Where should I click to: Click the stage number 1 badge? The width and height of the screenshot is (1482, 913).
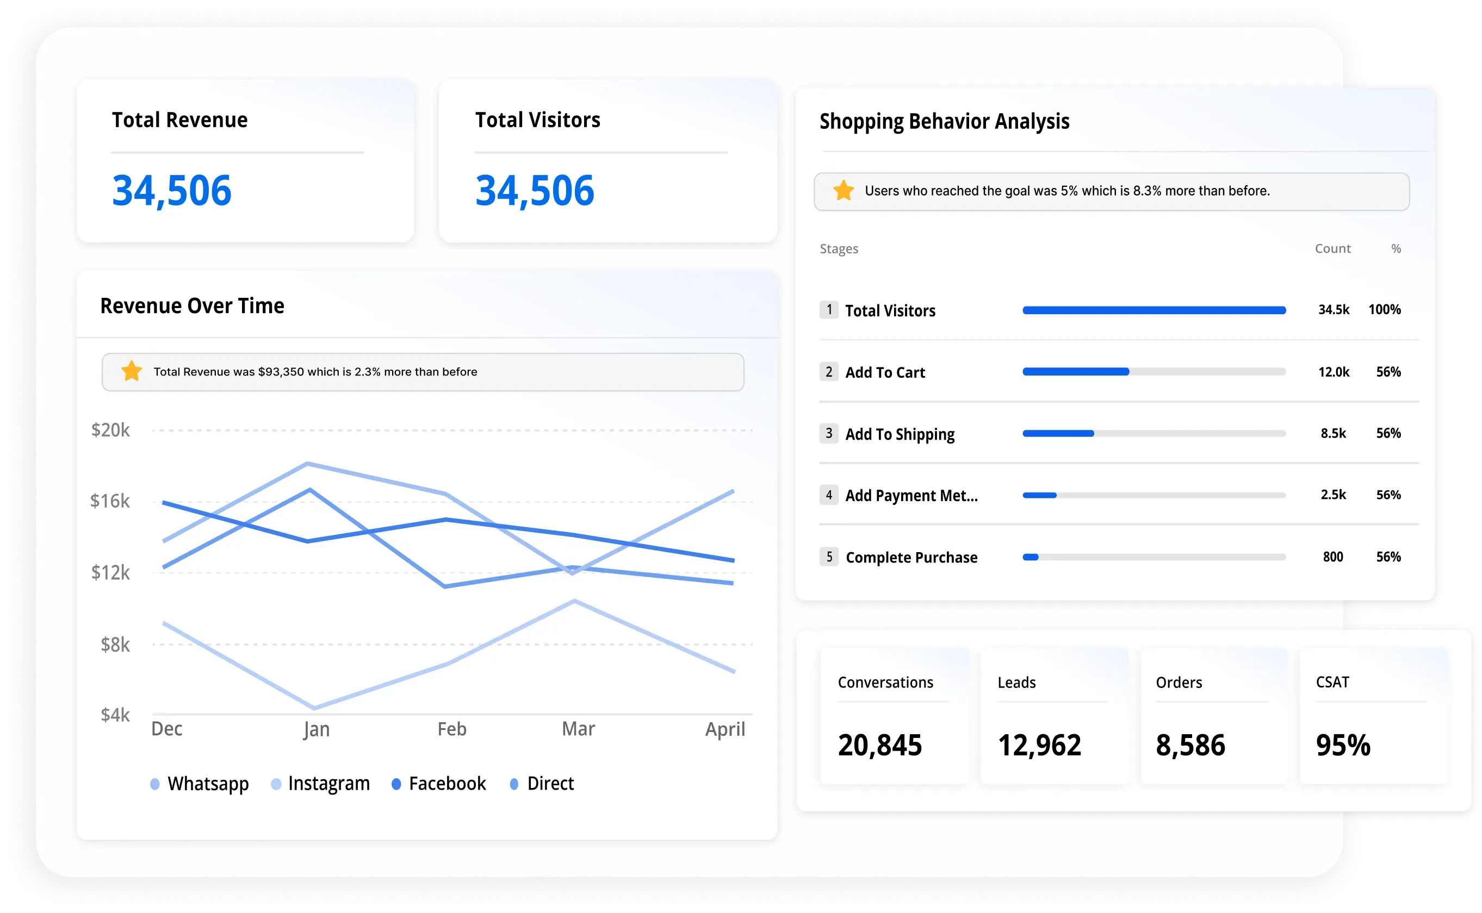pos(829,310)
